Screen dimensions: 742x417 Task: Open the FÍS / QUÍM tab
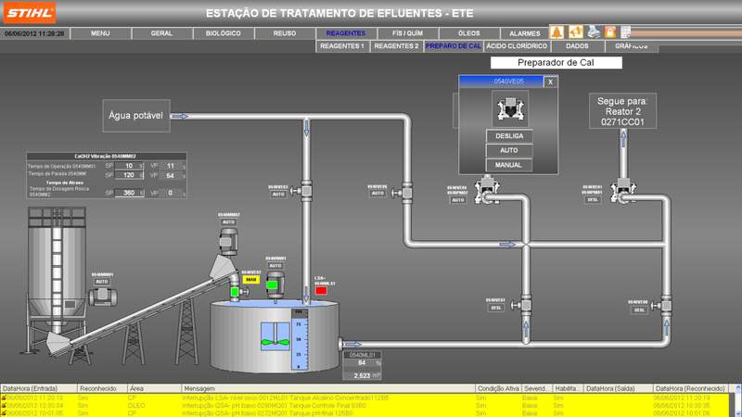407,33
